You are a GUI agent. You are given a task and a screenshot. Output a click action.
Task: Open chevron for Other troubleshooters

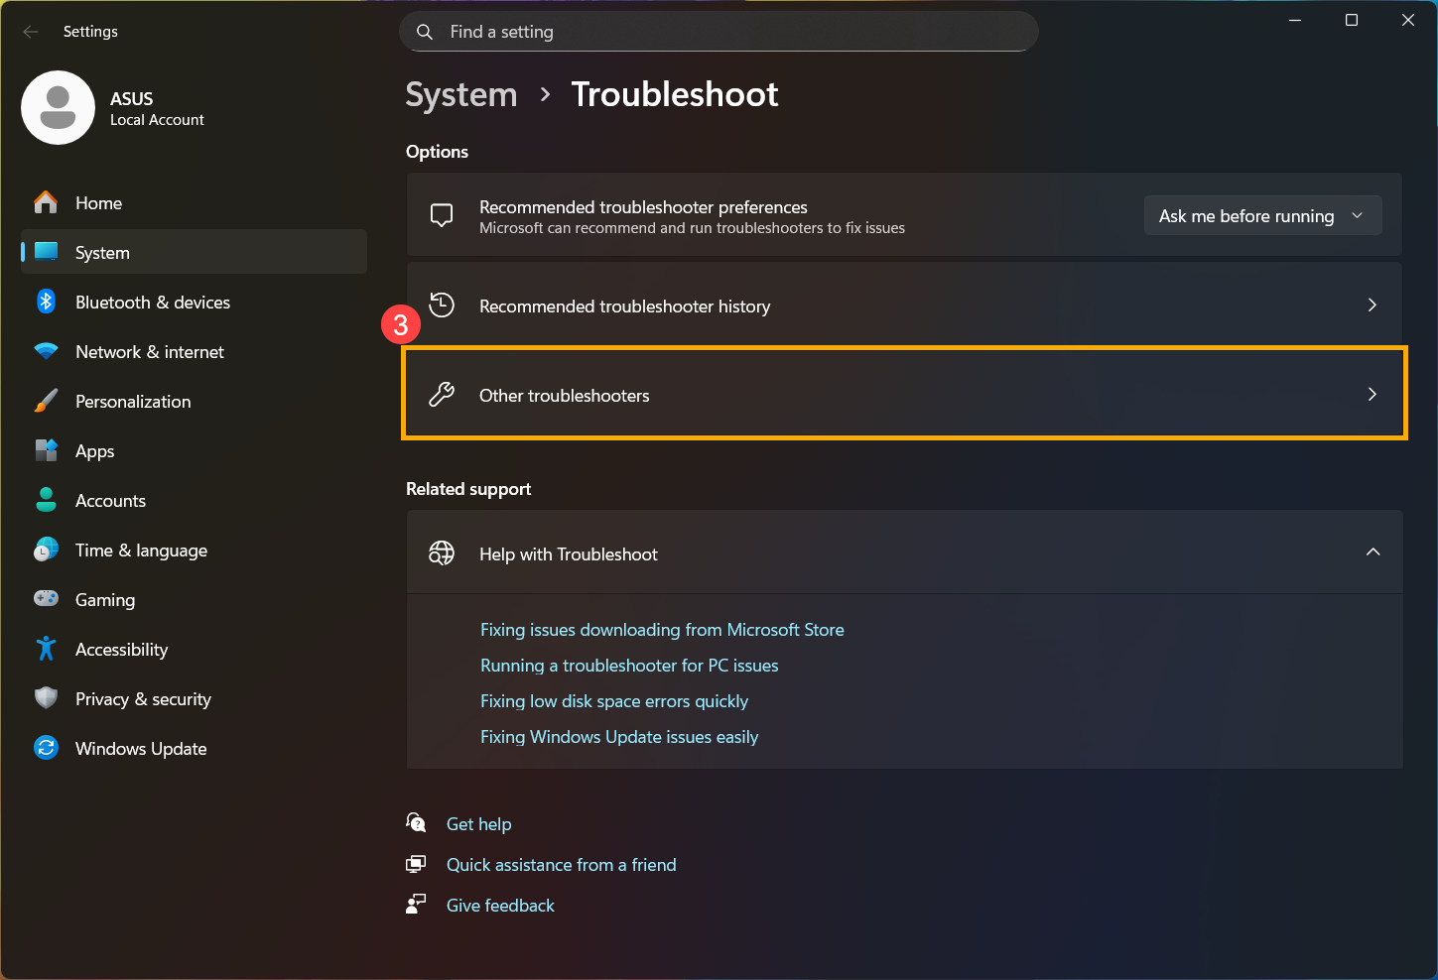pos(1373,394)
